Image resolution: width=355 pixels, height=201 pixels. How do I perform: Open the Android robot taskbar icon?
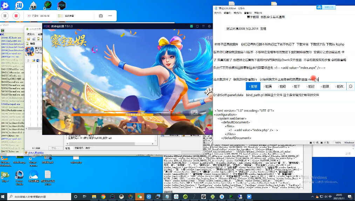213,197
